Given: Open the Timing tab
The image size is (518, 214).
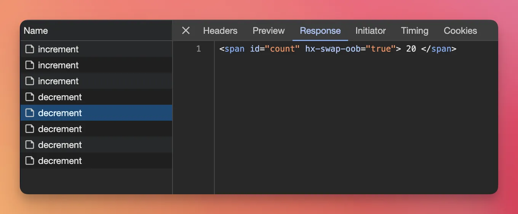Looking at the screenshot, I should tap(414, 31).
